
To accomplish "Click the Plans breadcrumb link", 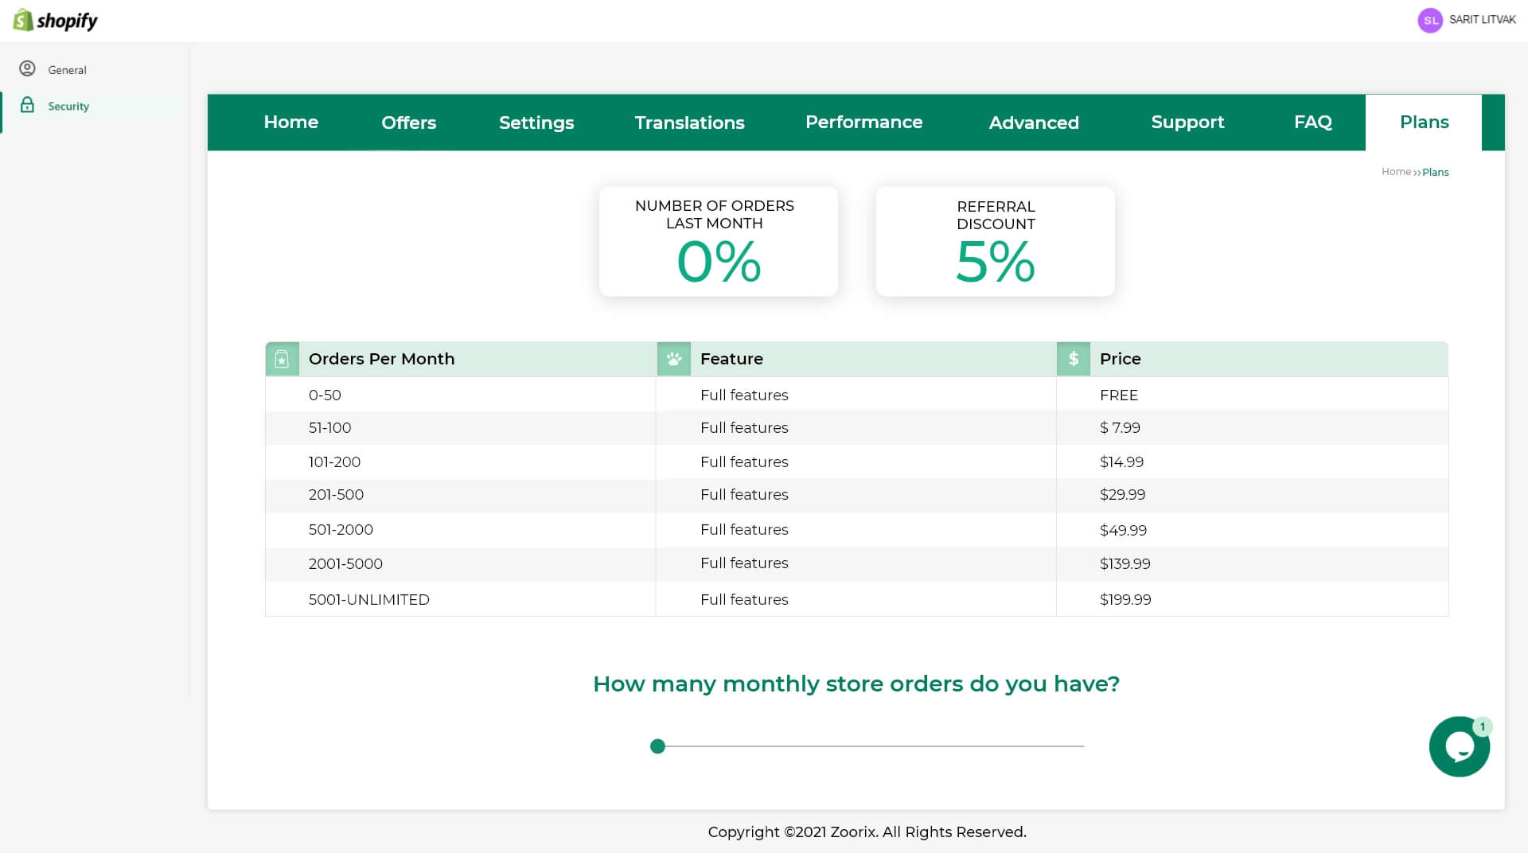I will click(1436, 172).
